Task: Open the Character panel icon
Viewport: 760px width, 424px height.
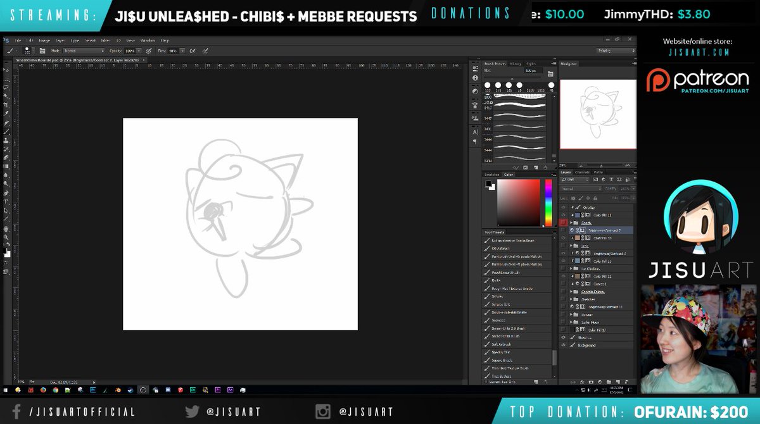Action: pos(475,132)
